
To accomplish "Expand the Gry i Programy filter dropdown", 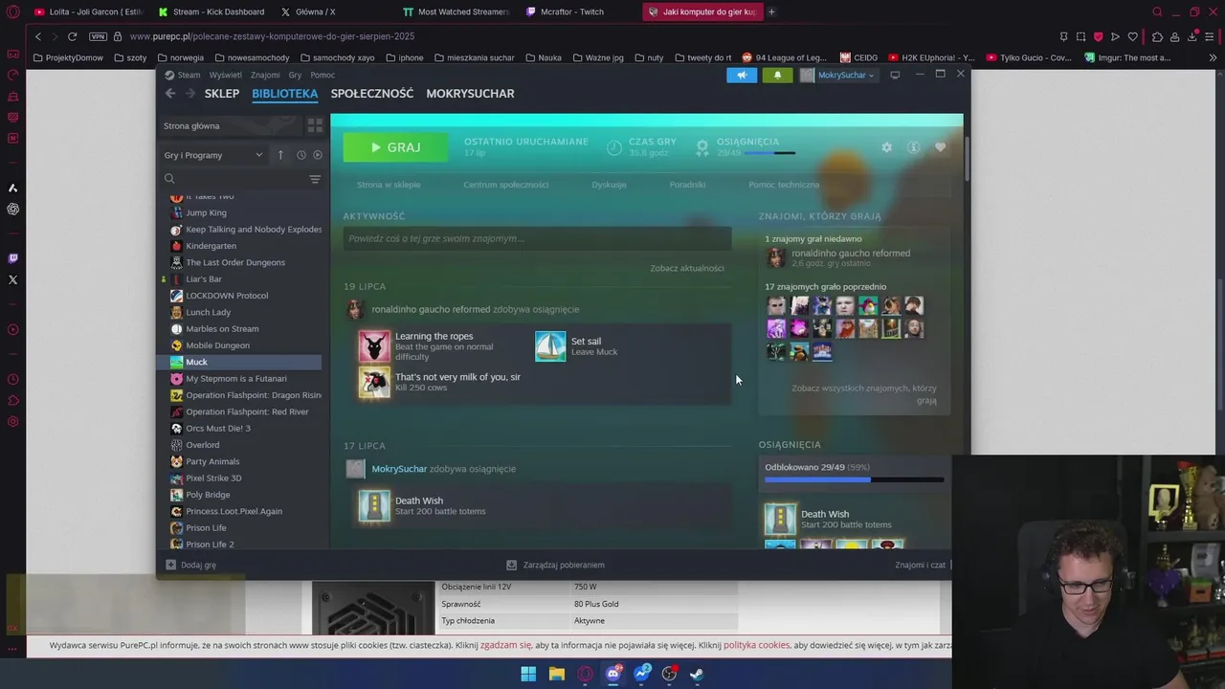I will (212, 155).
